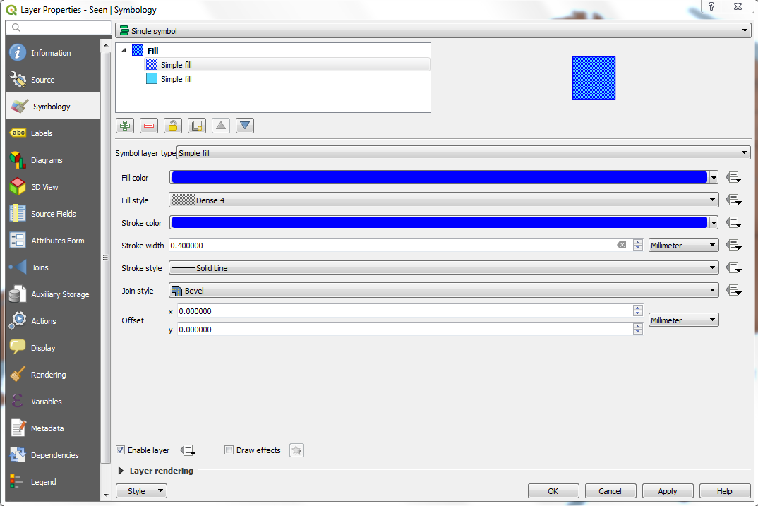Move the symbol layer down
The image size is (758, 506).
(244, 125)
